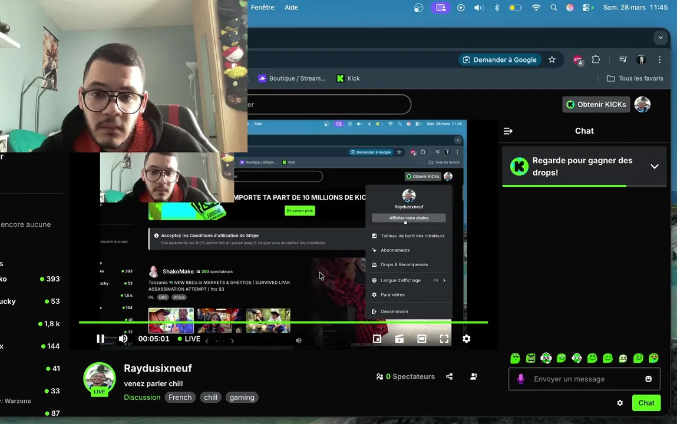Insert the heart-eyes green emote

pos(653,358)
